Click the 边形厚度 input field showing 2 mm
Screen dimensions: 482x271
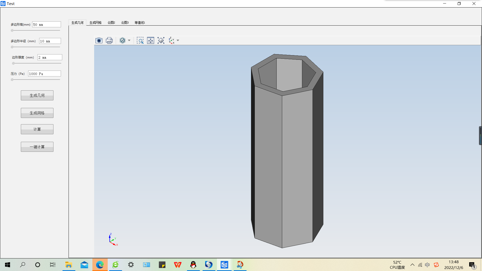click(x=50, y=57)
